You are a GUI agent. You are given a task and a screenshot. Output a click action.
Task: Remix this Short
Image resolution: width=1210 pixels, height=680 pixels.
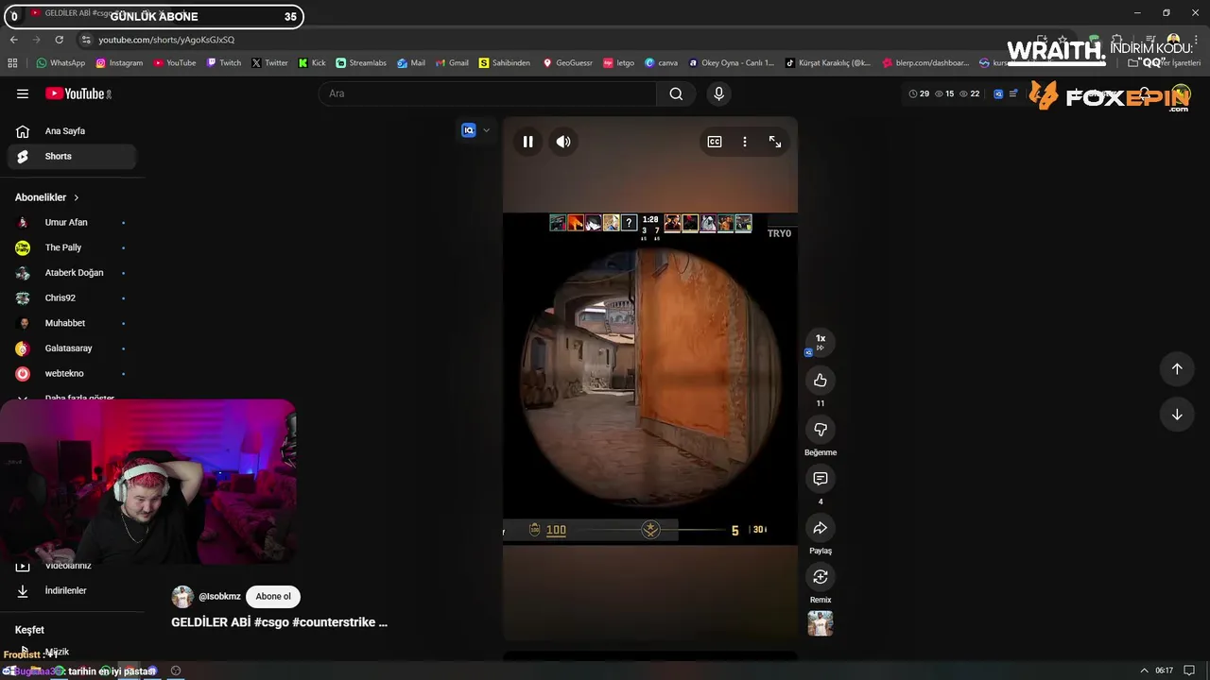click(x=821, y=577)
